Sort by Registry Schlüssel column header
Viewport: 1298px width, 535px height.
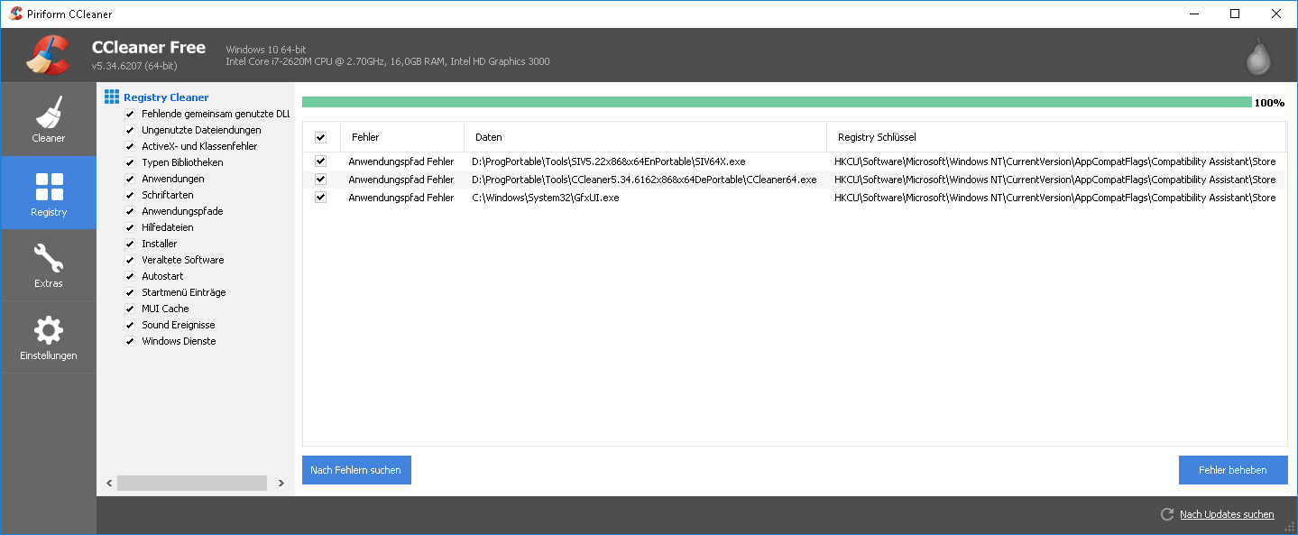(1056, 137)
